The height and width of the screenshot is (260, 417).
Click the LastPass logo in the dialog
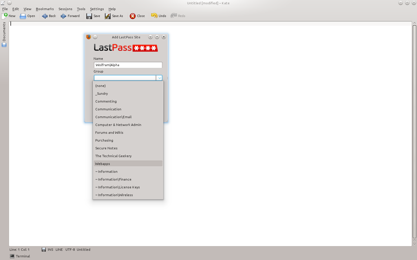pos(126,48)
